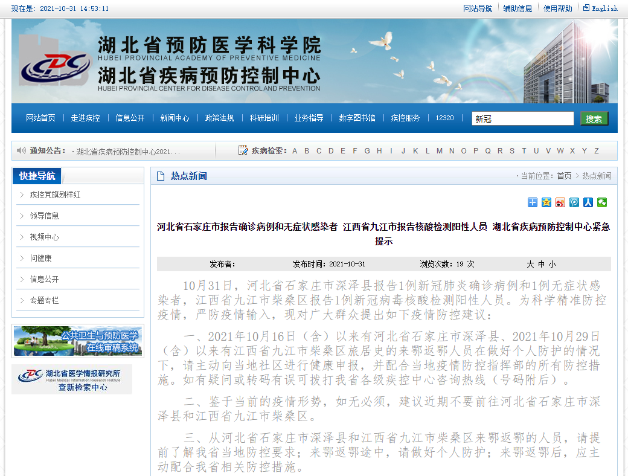Select disease index letter G
The image size is (628, 476).
tap(367, 151)
